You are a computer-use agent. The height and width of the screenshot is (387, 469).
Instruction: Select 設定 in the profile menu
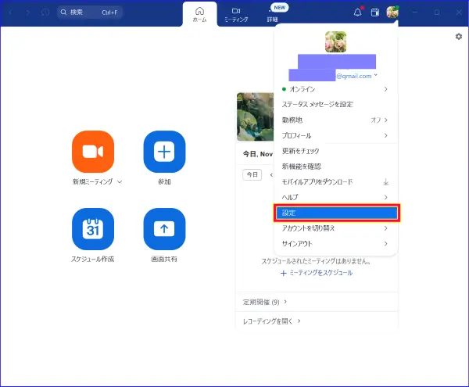point(337,213)
